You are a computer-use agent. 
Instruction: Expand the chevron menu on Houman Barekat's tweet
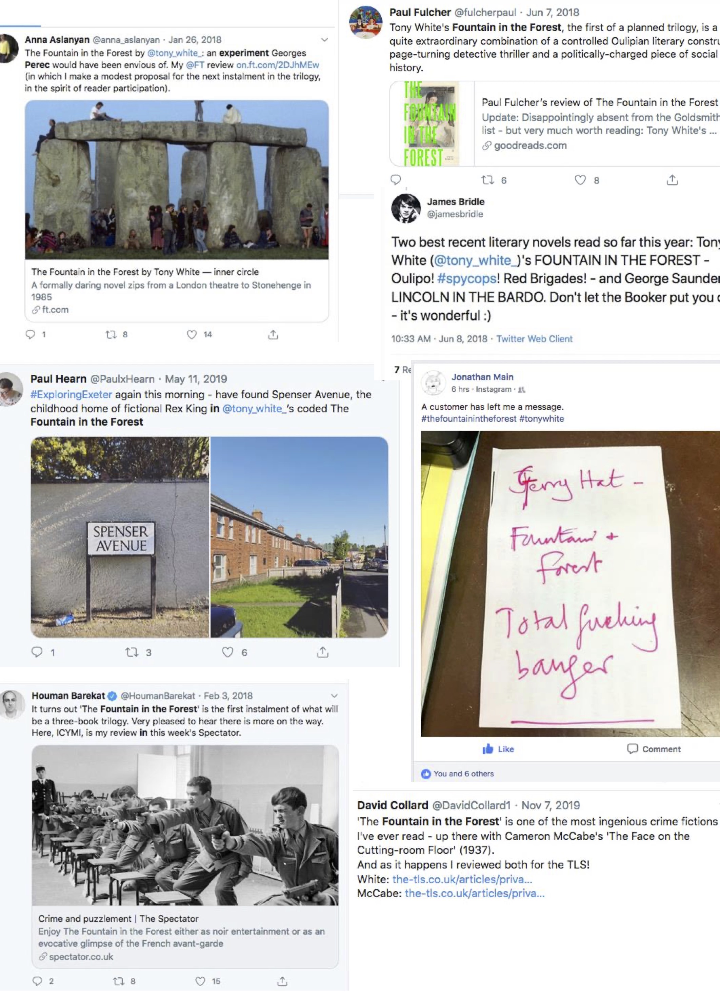(334, 696)
